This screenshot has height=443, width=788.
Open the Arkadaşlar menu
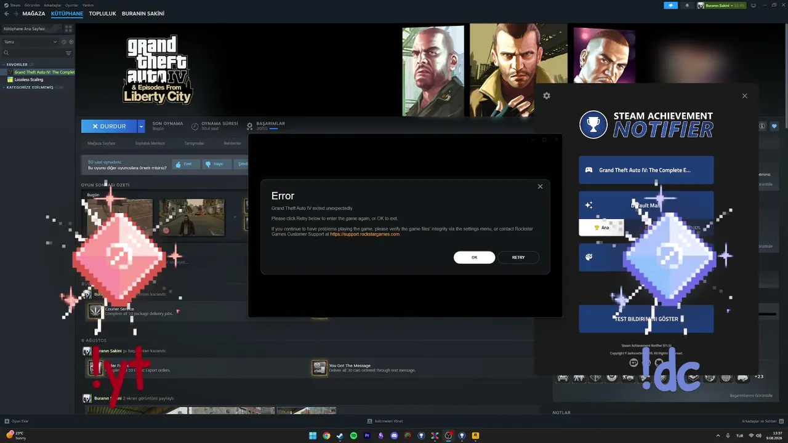(52, 5)
